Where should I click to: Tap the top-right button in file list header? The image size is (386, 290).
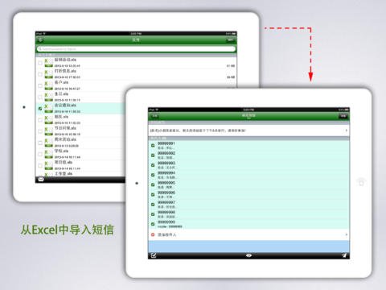tap(231, 40)
